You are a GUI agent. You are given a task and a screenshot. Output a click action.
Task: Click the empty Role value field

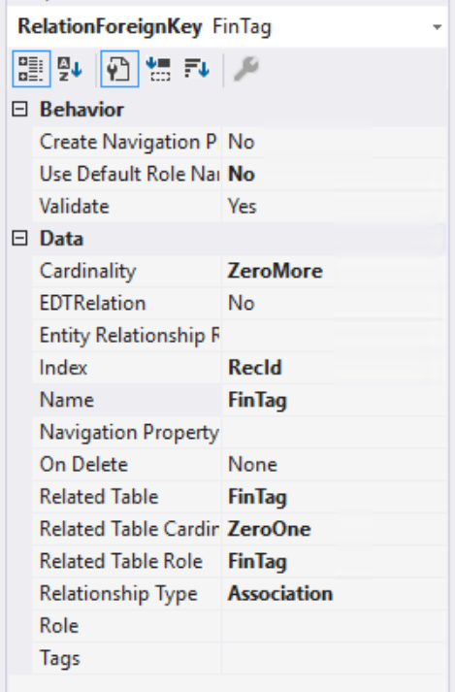pyautogui.click(x=334, y=626)
